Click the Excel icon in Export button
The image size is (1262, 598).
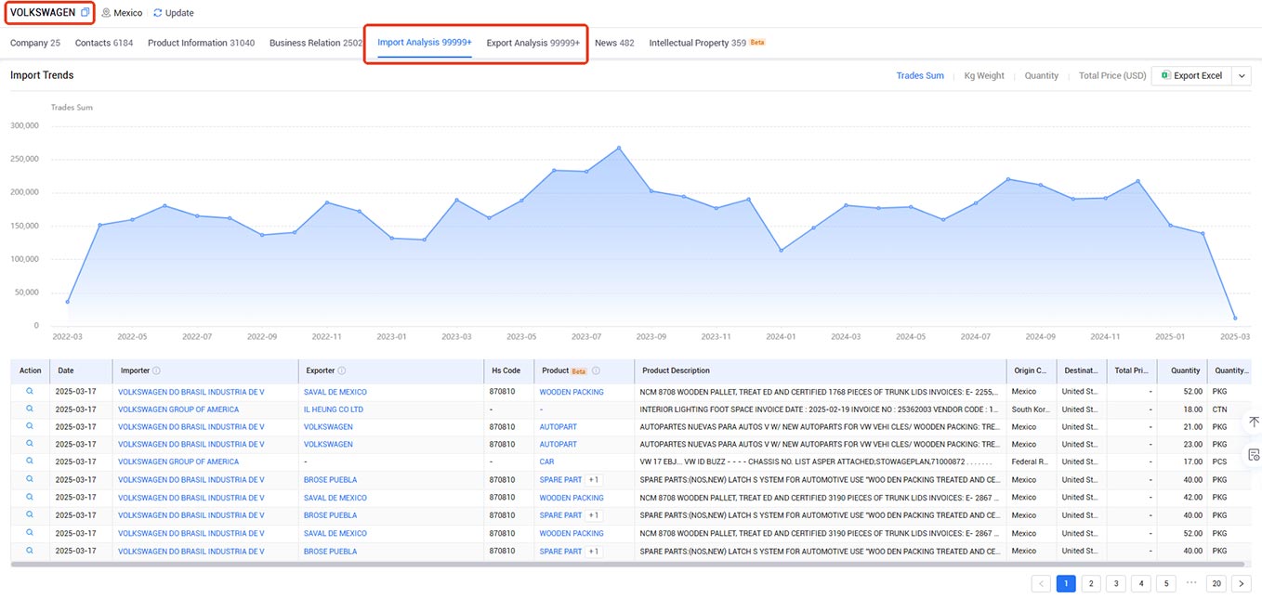pos(1165,75)
